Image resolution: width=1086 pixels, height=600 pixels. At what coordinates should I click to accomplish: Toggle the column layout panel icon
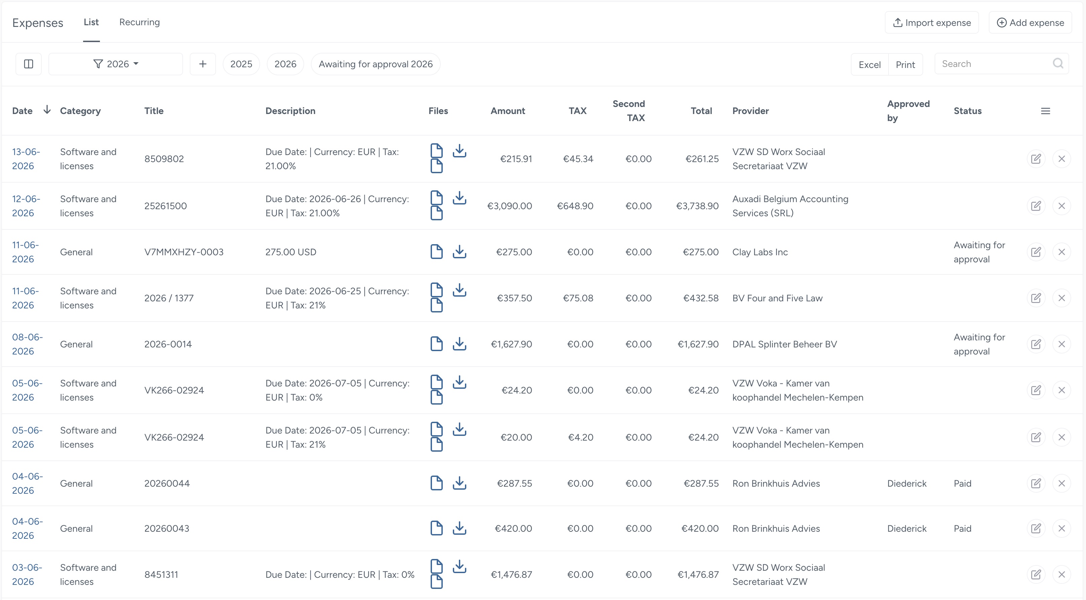point(28,64)
